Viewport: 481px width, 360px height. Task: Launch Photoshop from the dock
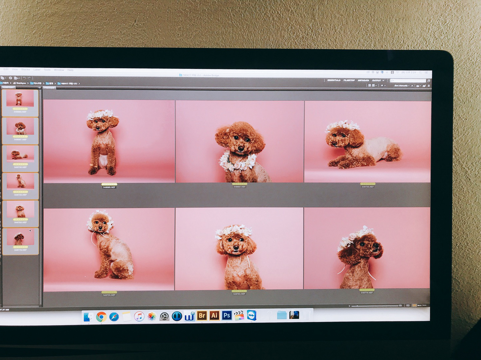(227, 316)
